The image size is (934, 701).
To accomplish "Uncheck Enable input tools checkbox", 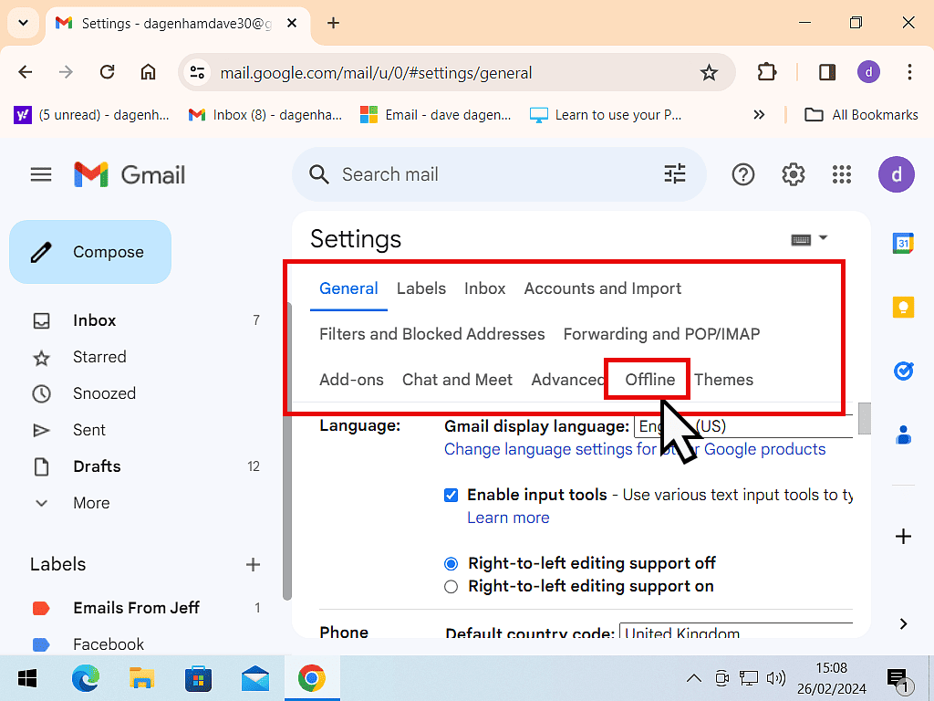I will click(451, 495).
